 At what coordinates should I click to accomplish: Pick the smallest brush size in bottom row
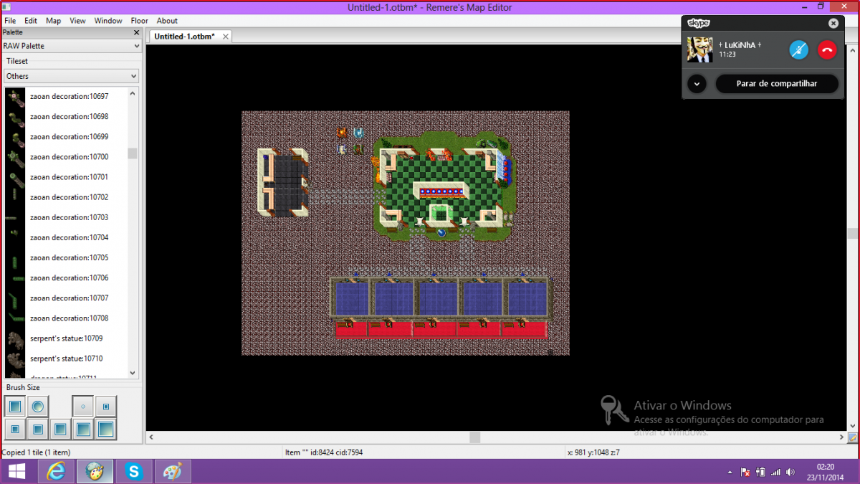[14, 430]
